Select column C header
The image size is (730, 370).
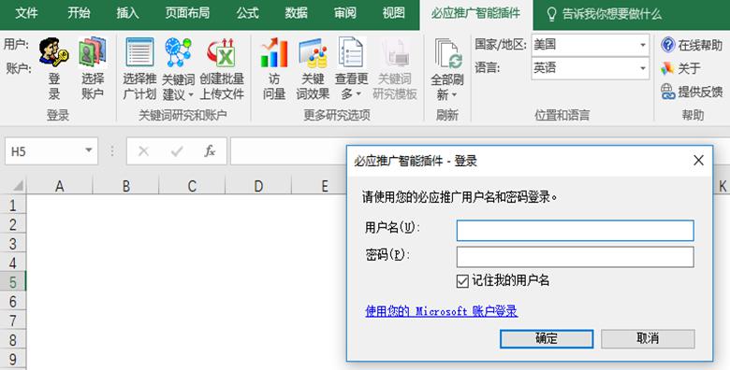coord(192,186)
